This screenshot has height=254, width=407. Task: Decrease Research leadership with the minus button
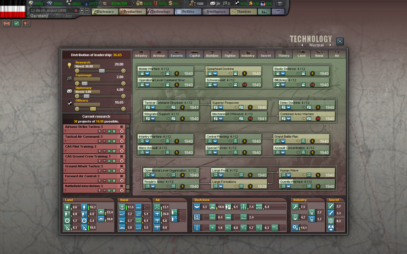click(77, 71)
